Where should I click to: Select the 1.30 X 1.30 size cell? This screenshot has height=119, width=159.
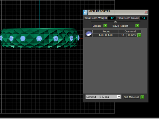click(x=106, y=35)
